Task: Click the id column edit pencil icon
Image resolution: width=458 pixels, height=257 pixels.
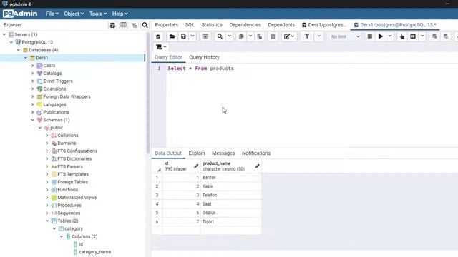Action: pyautogui.click(x=196, y=166)
